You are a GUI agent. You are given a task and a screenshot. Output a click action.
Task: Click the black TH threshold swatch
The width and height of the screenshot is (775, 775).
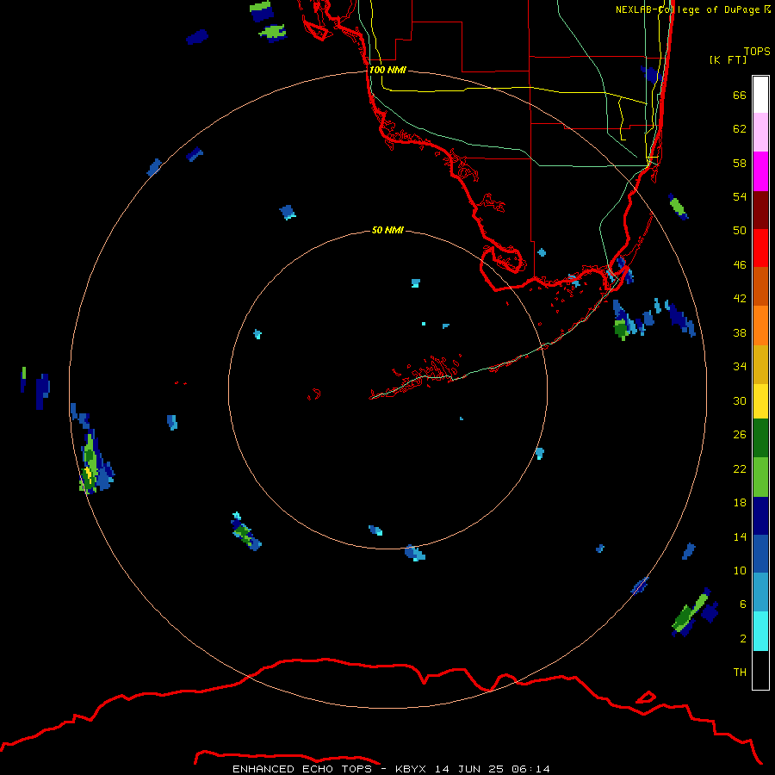pos(760,670)
